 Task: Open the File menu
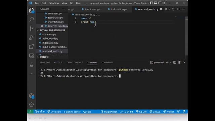[x=37, y=3]
